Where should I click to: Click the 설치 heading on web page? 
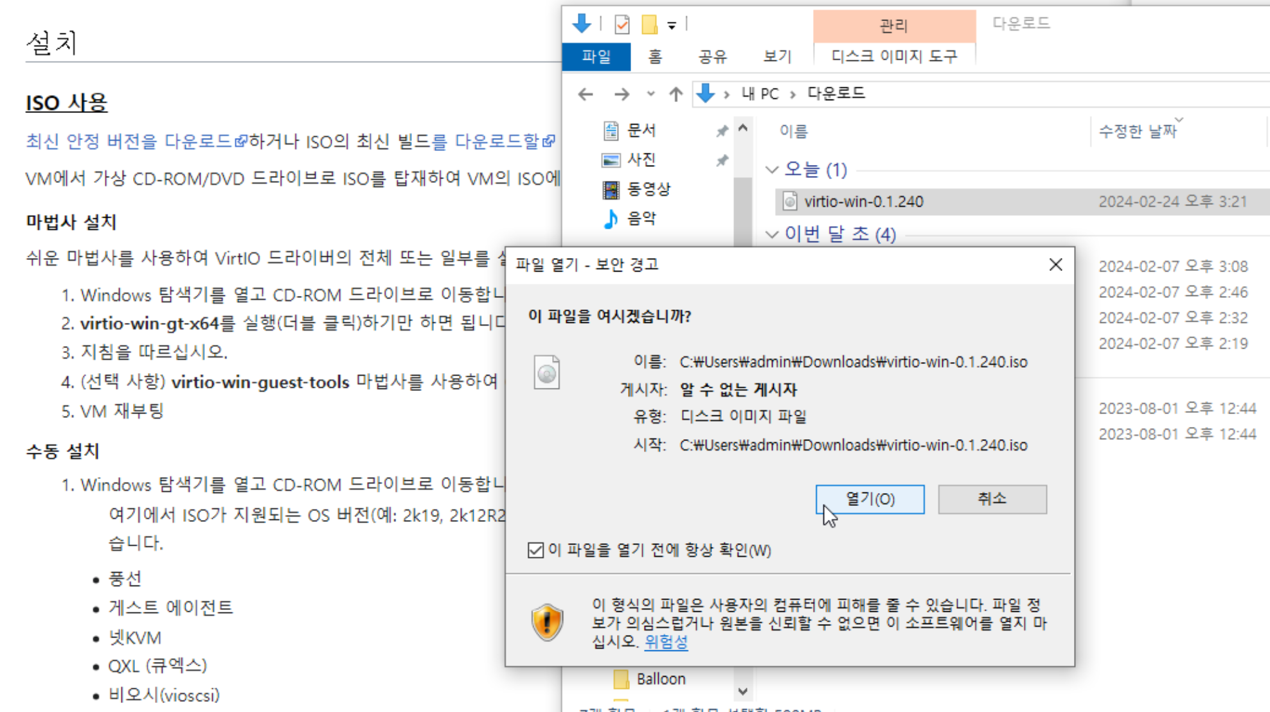tap(51, 43)
